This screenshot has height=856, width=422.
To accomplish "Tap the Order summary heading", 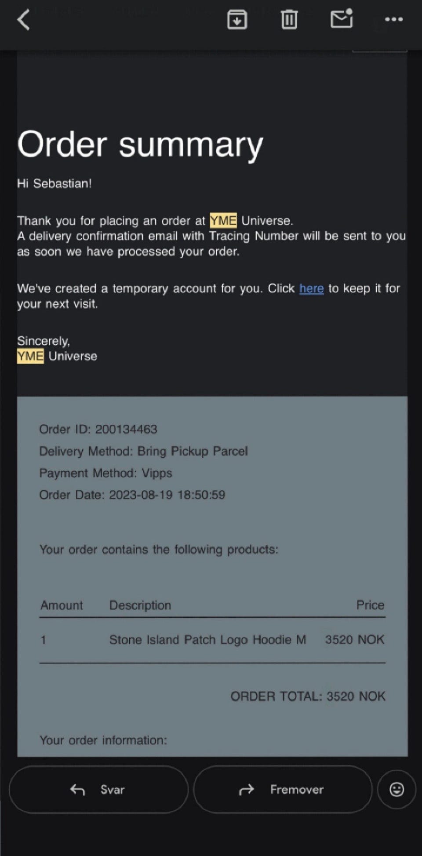I will (140, 145).
